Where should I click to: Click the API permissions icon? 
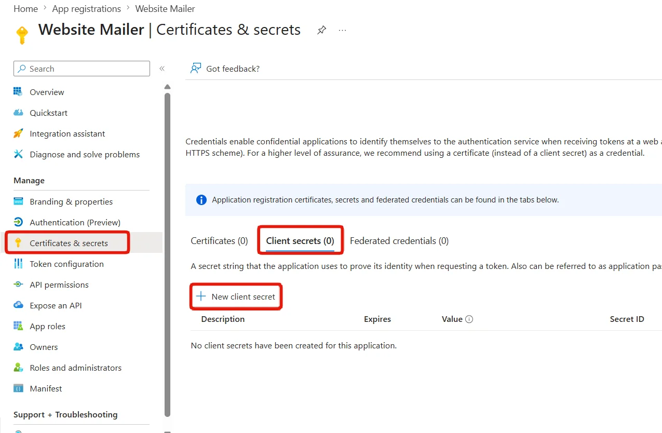[x=18, y=285]
